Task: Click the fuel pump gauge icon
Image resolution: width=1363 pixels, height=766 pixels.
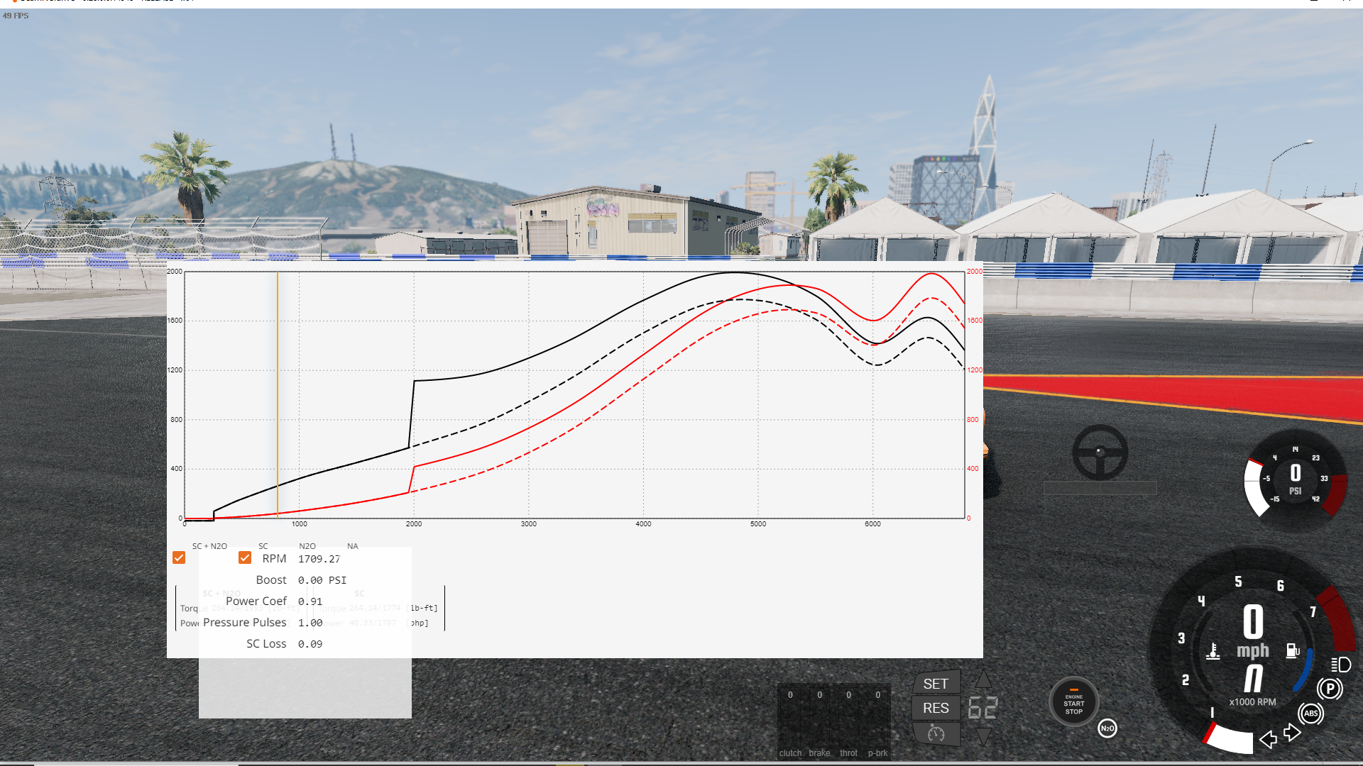Action: (x=1292, y=650)
